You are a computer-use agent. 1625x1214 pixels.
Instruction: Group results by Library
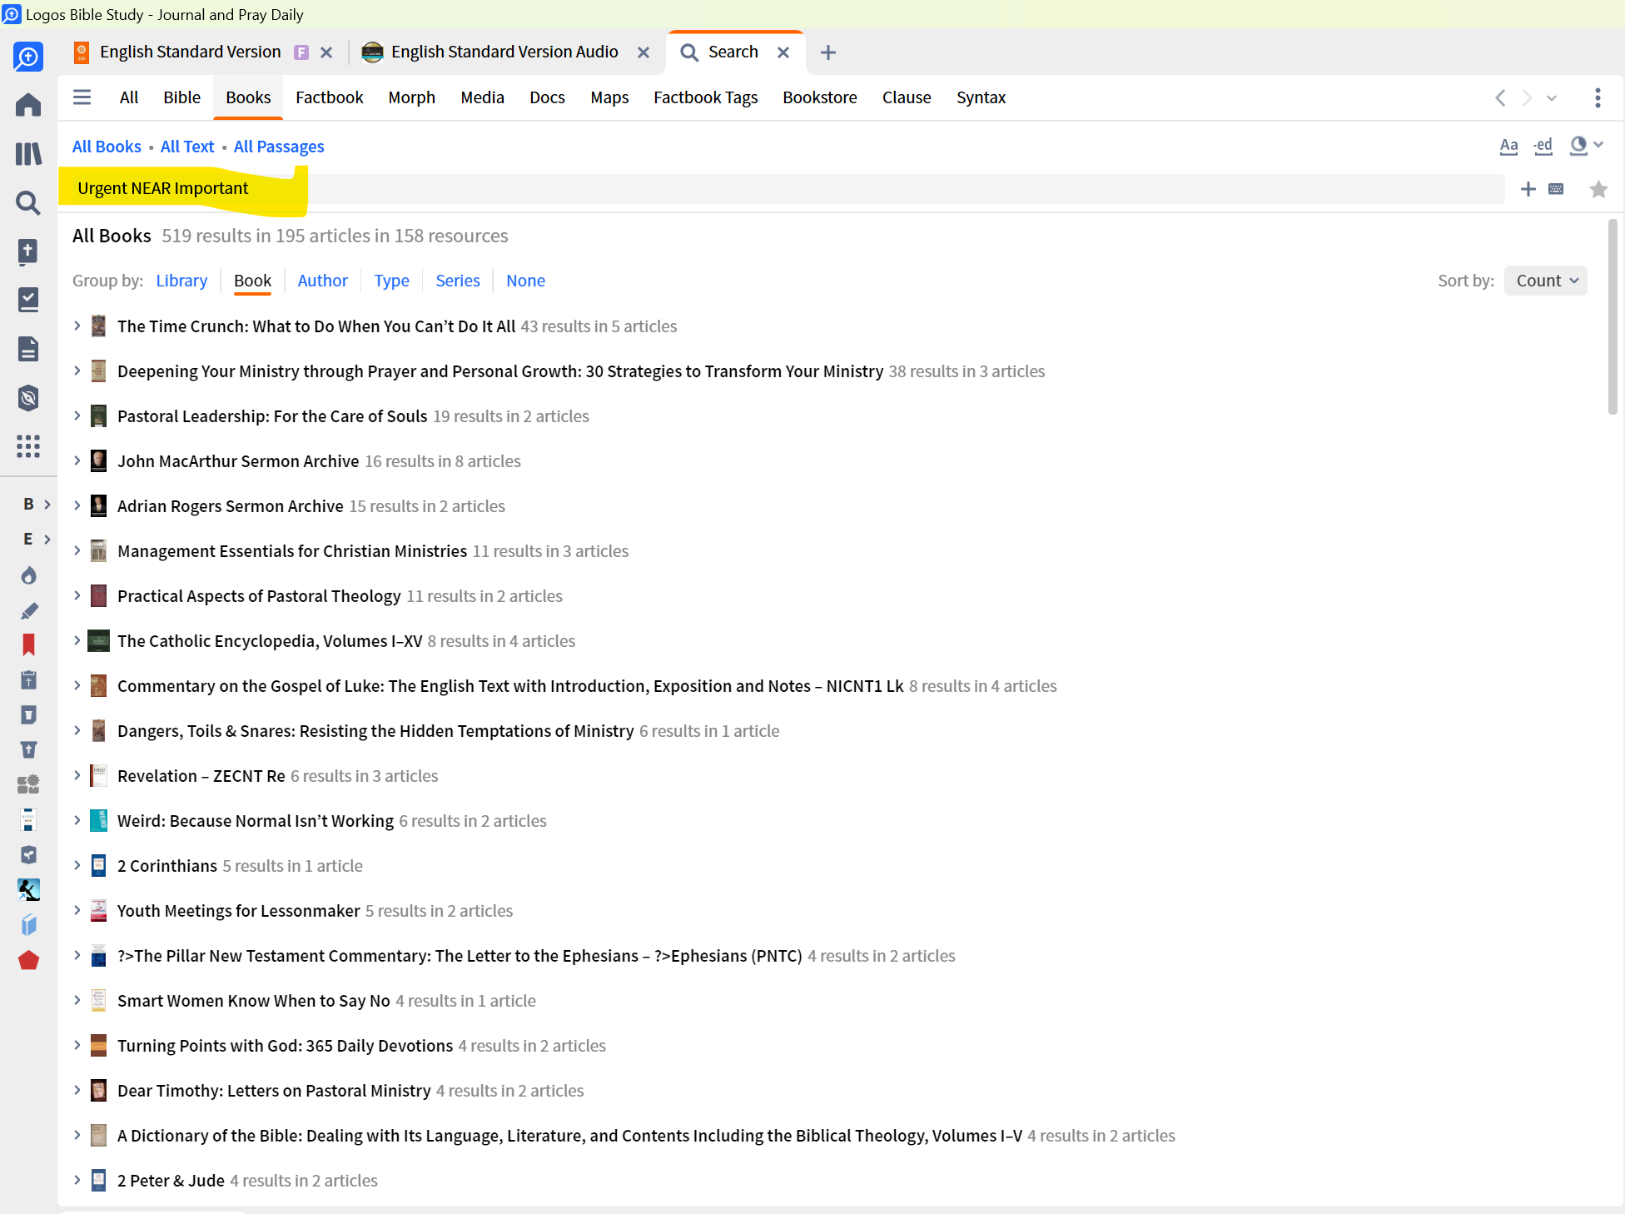point(181,281)
